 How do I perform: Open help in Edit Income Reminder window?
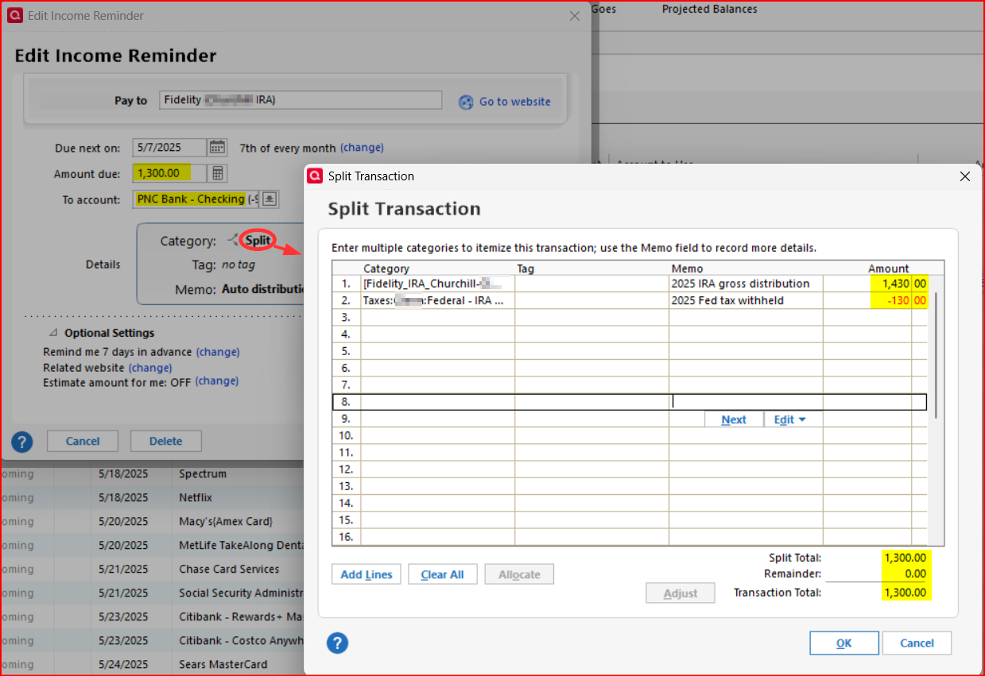coord(22,442)
